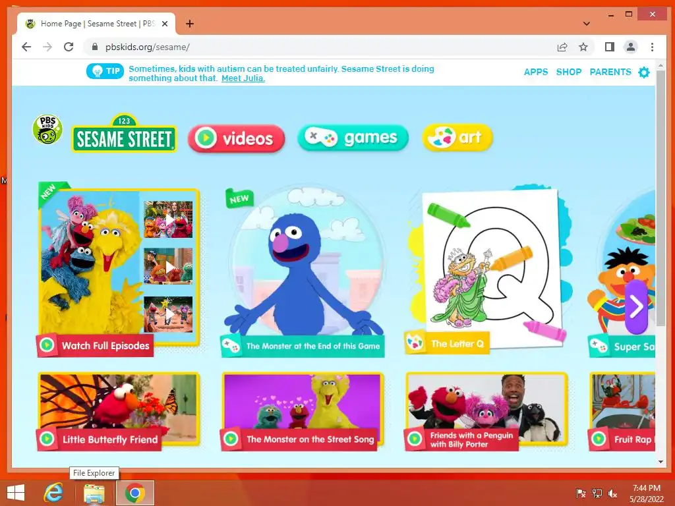
Task: Play the first small episode thumbnail
Action: pos(168,220)
